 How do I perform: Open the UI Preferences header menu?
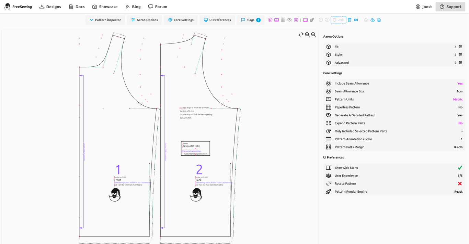pyautogui.click(x=217, y=20)
